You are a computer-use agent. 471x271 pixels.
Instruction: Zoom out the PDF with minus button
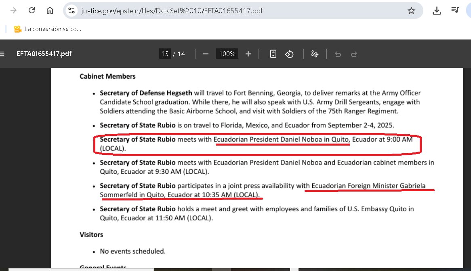[206, 54]
